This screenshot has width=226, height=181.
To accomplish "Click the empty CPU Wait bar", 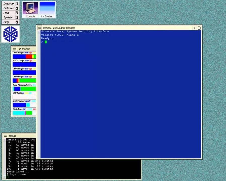I will (24, 97).
